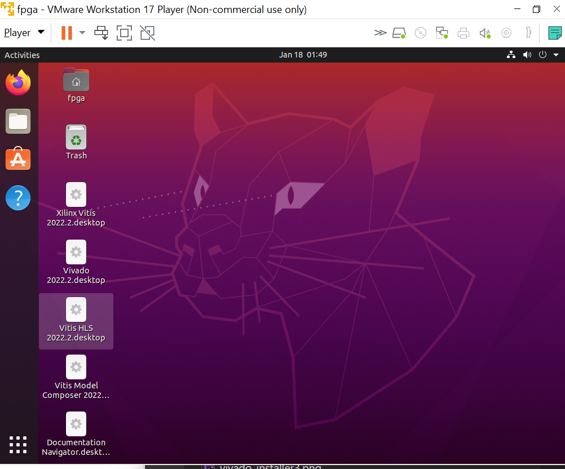Open the VMware message log notes icon

(555, 33)
